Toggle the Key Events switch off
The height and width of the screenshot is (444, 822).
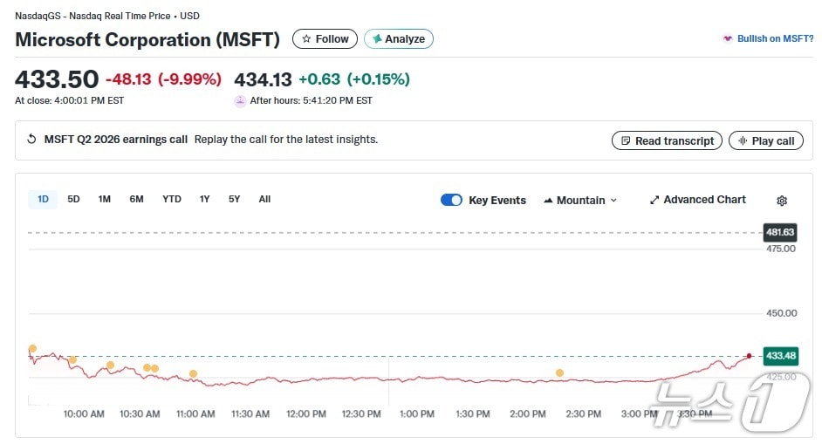[451, 200]
